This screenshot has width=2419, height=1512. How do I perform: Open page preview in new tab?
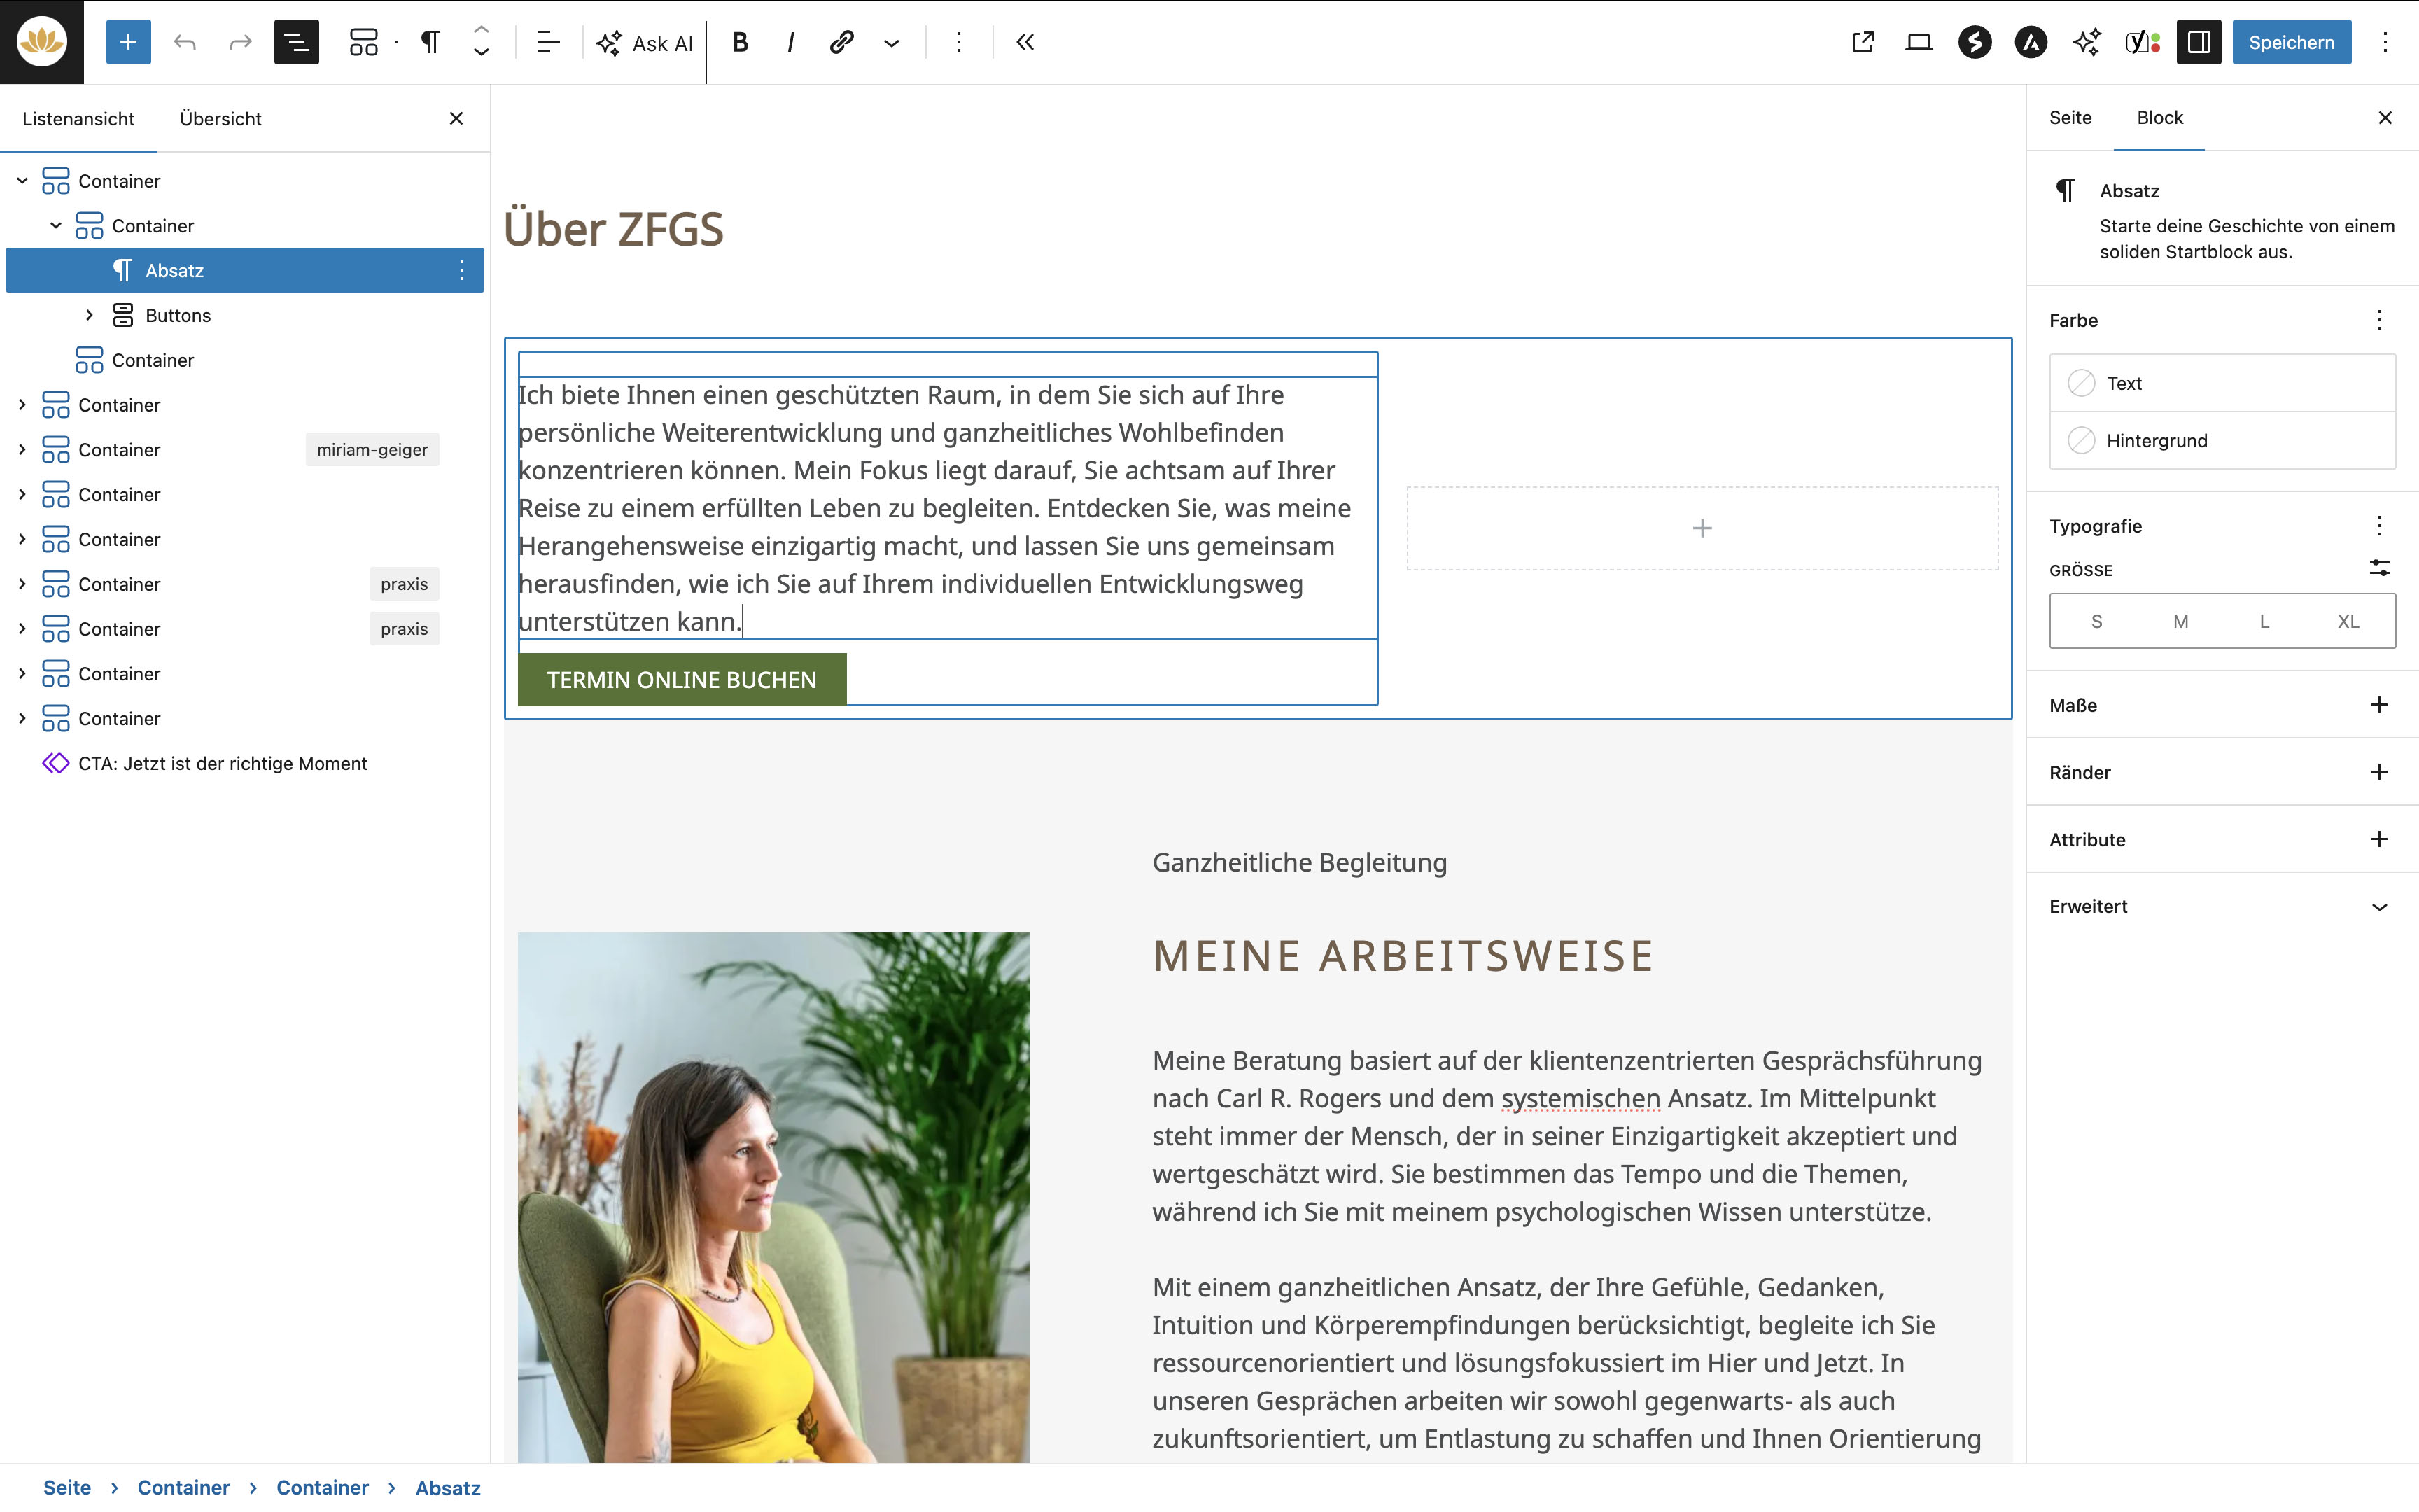tap(1863, 42)
